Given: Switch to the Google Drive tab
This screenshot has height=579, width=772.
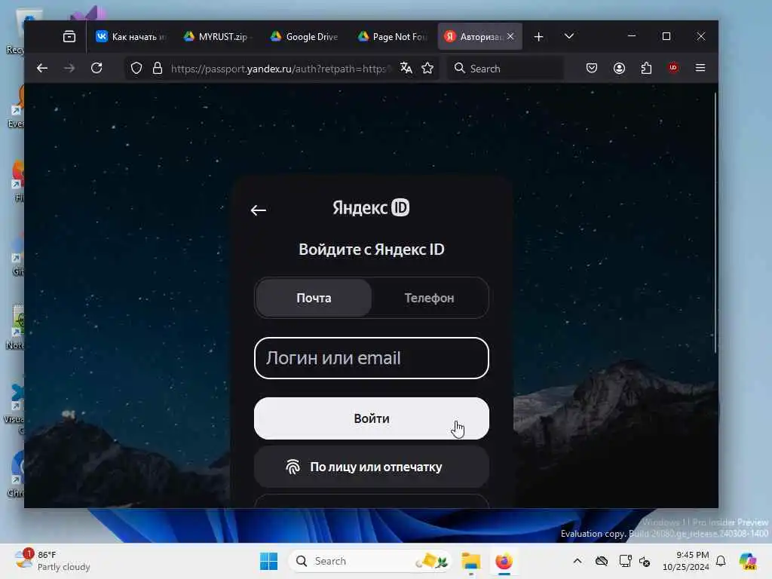Looking at the screenshot, I should [305, 36].
